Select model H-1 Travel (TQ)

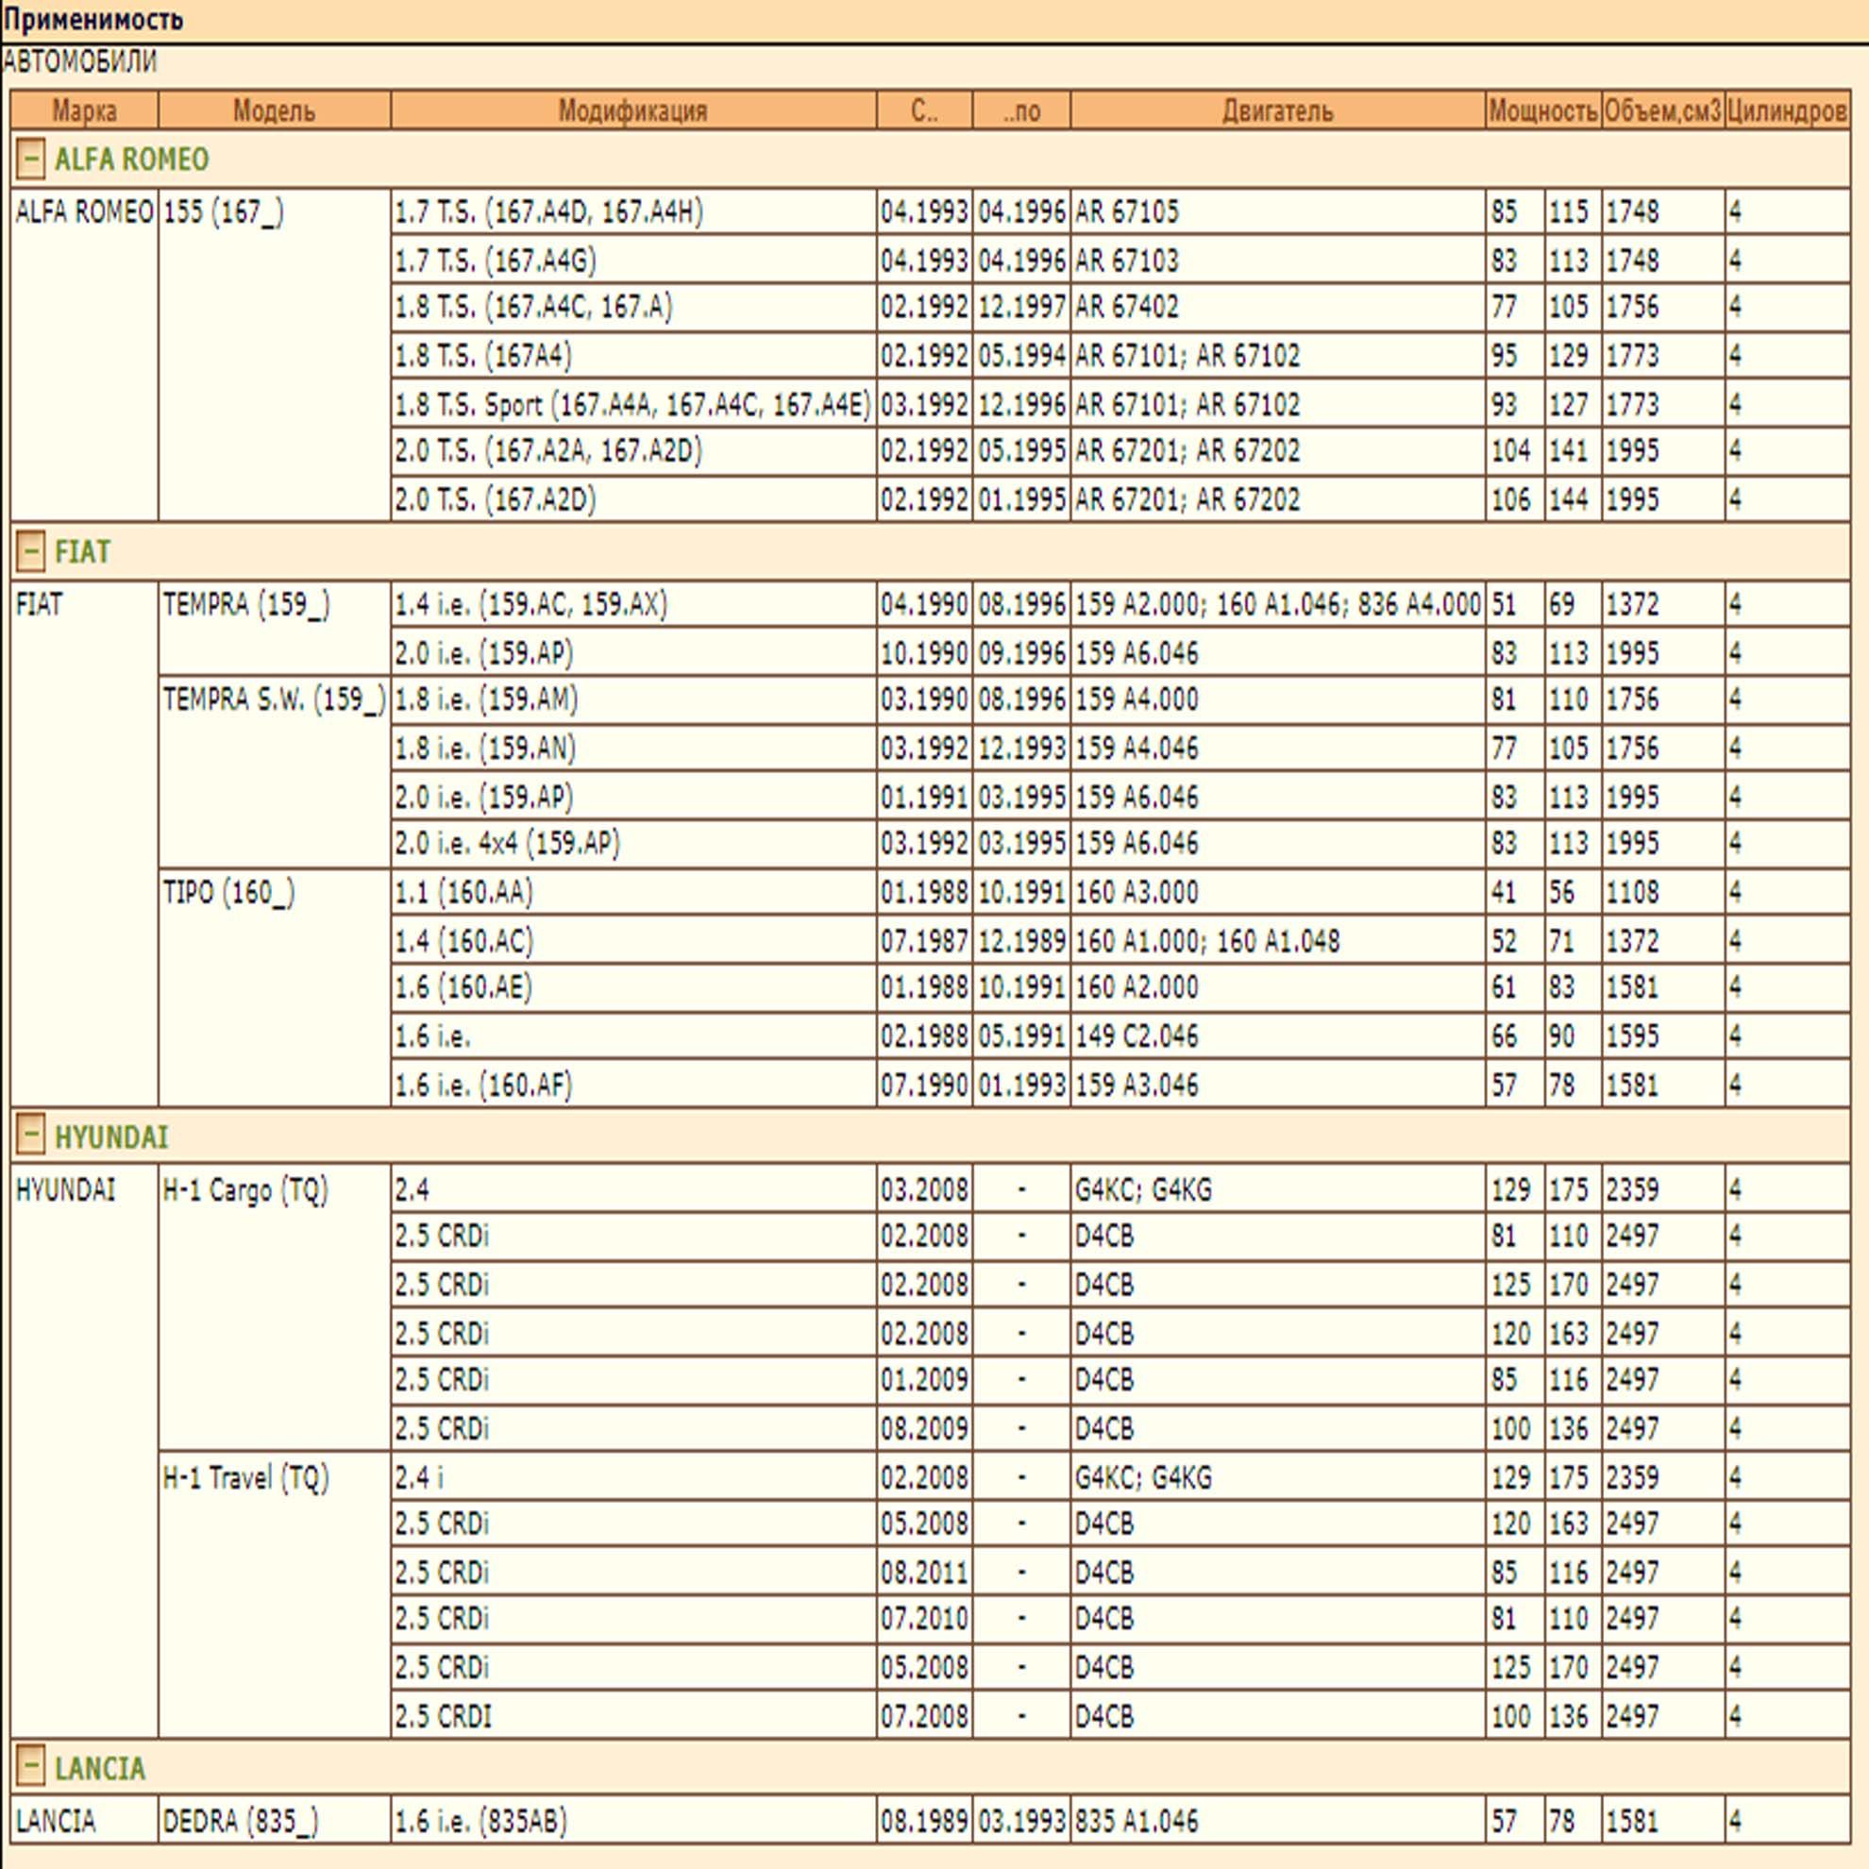245,1478
